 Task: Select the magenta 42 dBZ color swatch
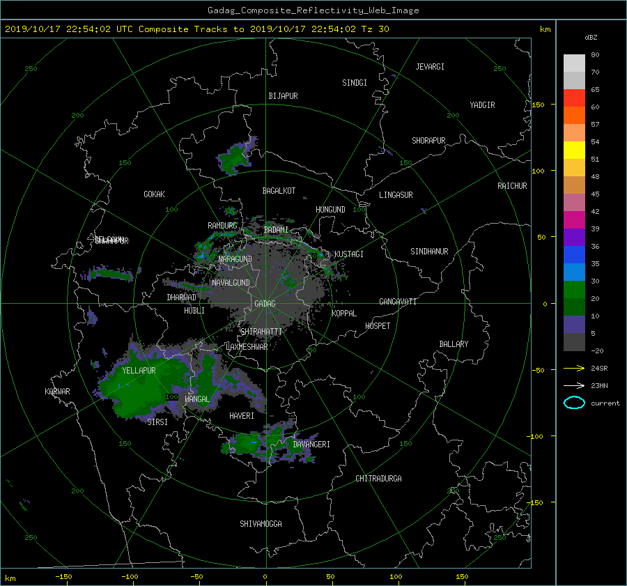click(x=574, y=219)
